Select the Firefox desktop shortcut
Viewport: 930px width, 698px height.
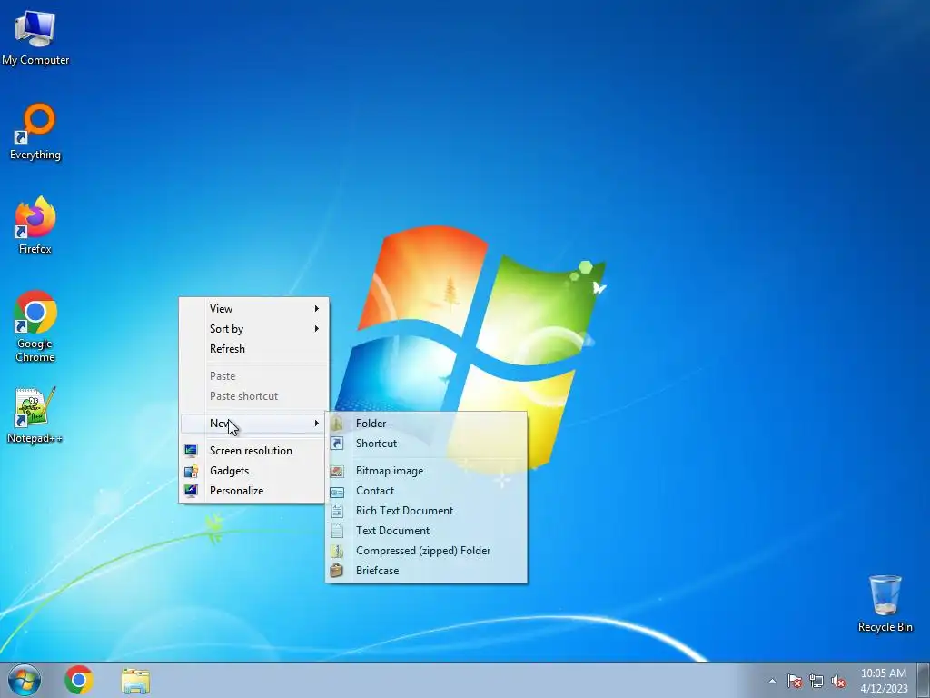(35, 225)
